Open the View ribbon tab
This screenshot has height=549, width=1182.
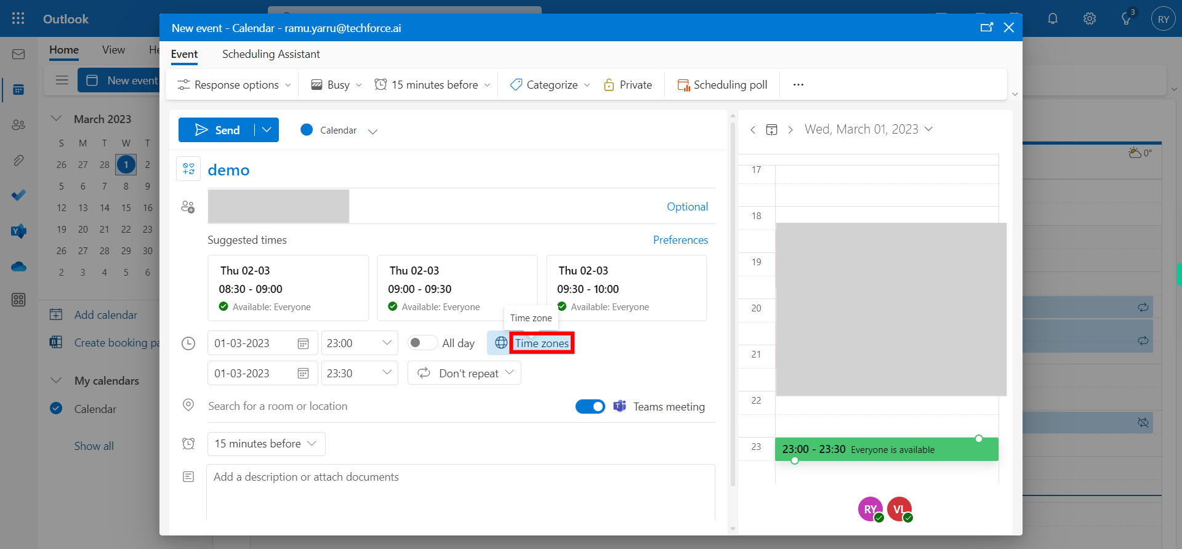click(x=113, y=50)
